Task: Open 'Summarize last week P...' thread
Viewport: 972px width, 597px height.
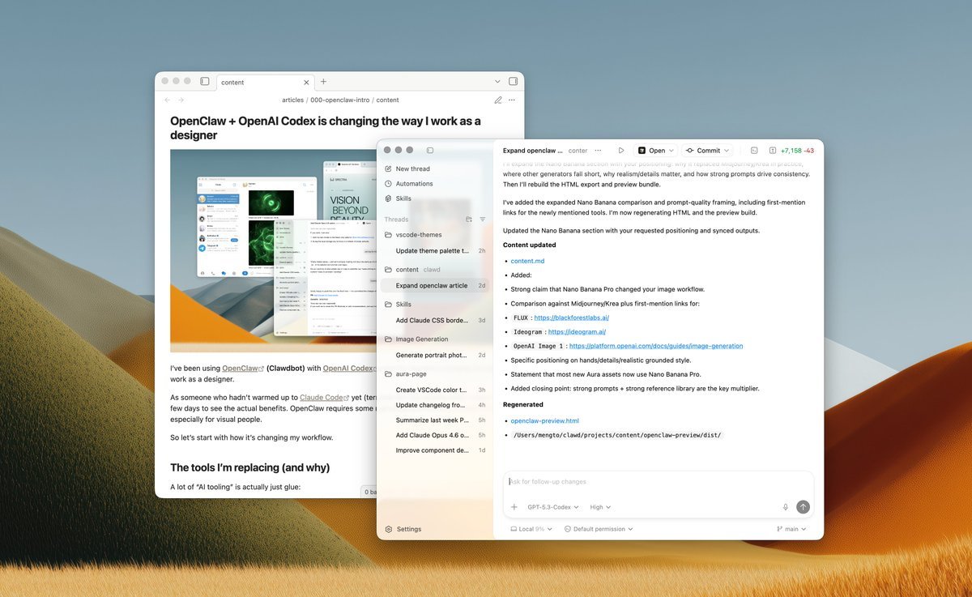Action: pos(435,420)
